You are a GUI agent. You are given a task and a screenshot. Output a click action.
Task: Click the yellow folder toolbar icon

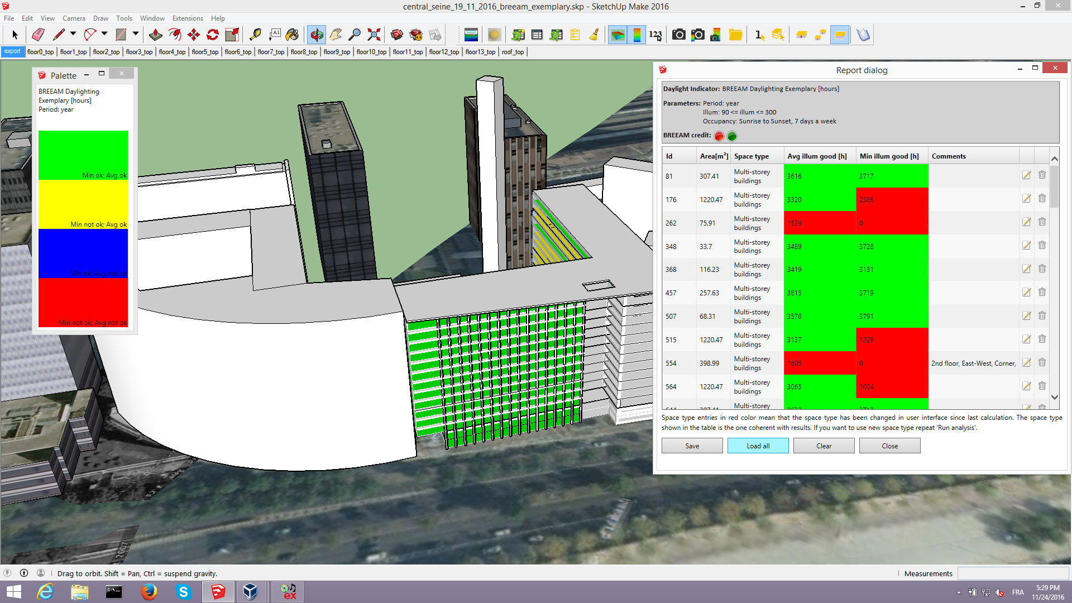(735, 35)
